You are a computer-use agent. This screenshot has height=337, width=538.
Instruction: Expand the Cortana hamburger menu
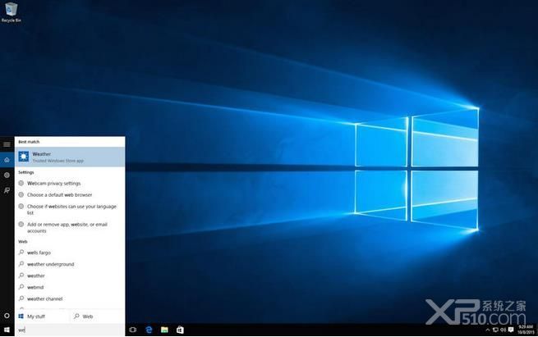tap(7, 144)
